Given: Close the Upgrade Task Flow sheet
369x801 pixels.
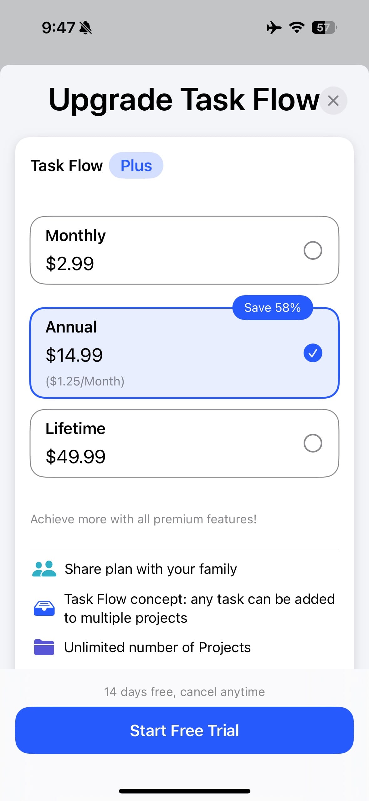Looking at the screenshot, I should point(333,101).
